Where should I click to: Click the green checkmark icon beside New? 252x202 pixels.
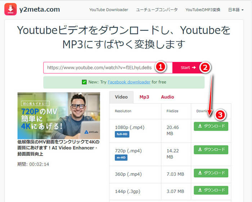[84, 82]
